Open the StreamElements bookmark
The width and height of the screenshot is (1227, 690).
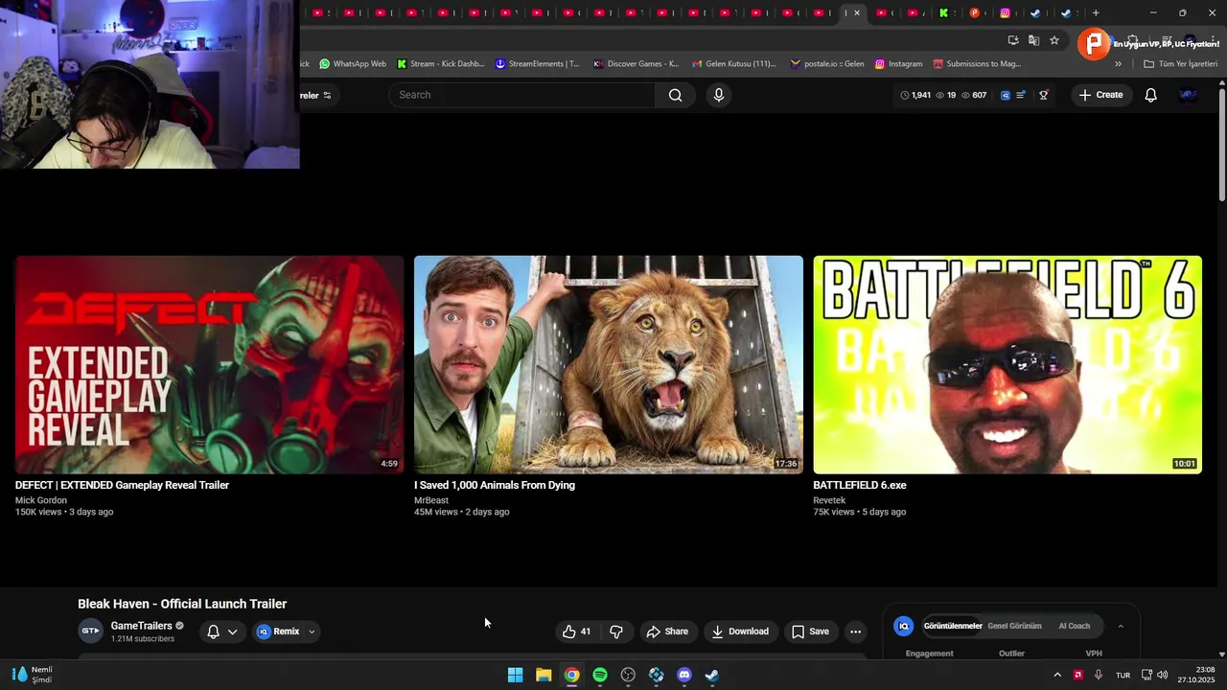(x=538, y=64)
